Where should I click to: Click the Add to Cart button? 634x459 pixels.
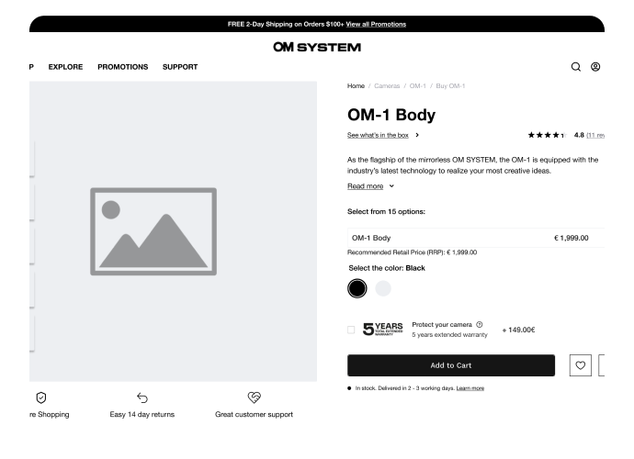[x=451, y=365]
